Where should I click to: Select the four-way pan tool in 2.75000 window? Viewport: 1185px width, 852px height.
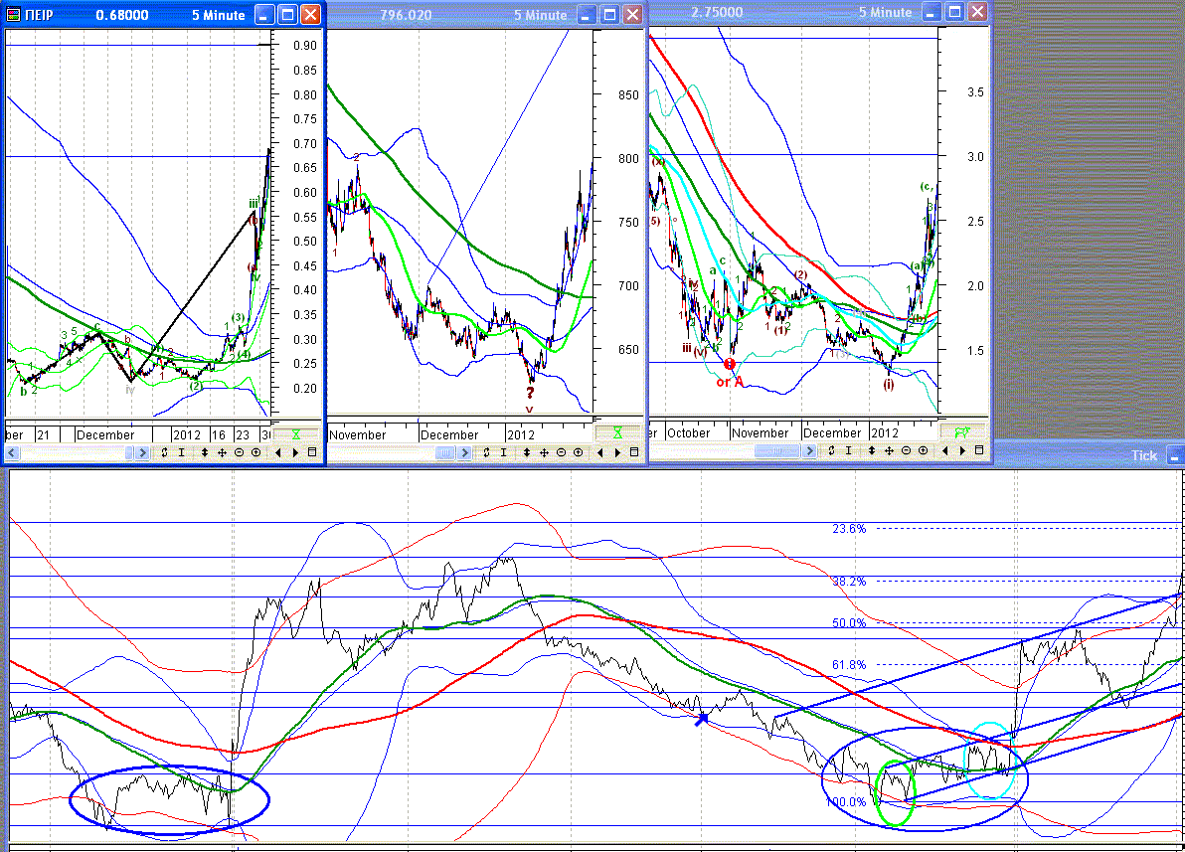889,449
